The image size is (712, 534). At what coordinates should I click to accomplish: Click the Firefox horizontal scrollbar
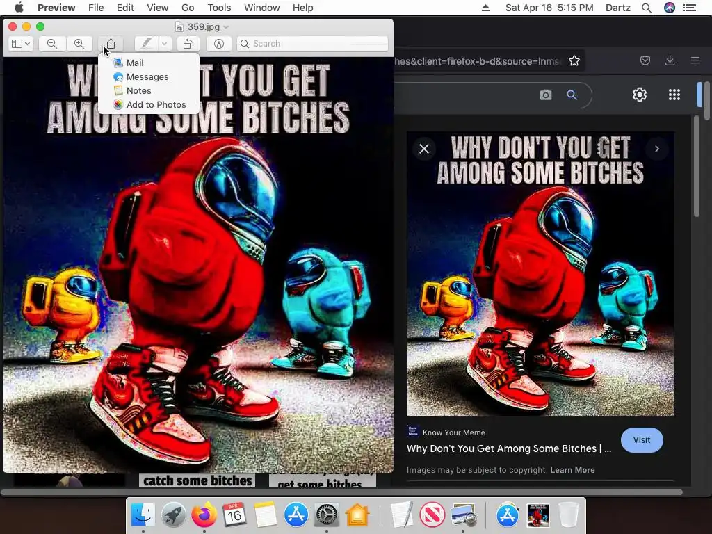341,492
